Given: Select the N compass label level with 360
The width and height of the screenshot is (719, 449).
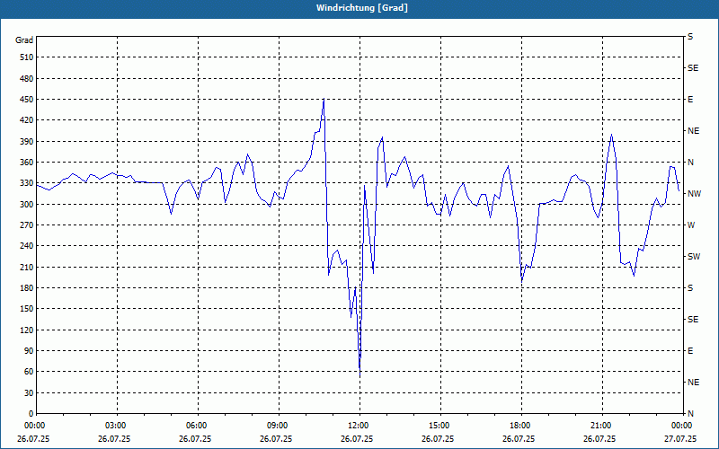Looking at the screenshot, I should click(690, 163).
